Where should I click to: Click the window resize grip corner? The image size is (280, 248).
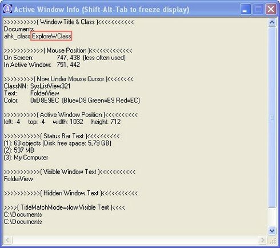click(x=273, y=241)
